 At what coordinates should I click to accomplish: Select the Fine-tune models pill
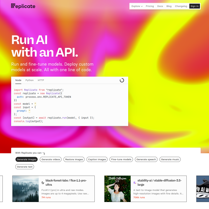tap(121, 160)
